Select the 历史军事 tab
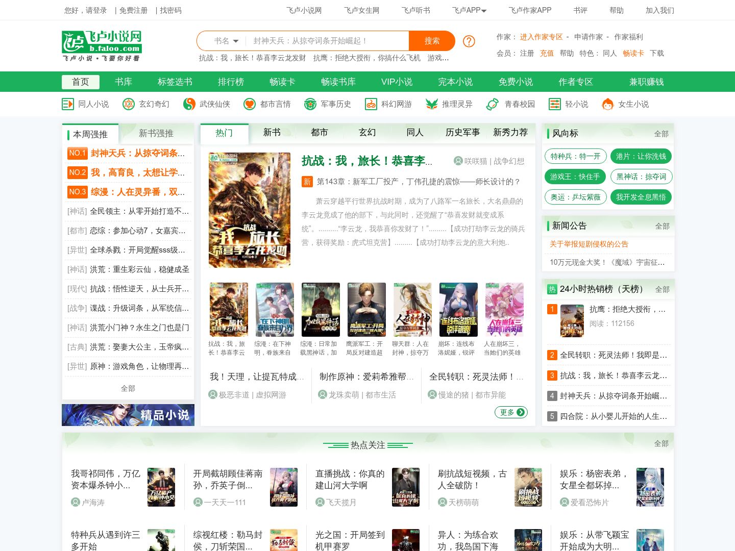The height and width of the screenshot is (551, 735). 462,133
